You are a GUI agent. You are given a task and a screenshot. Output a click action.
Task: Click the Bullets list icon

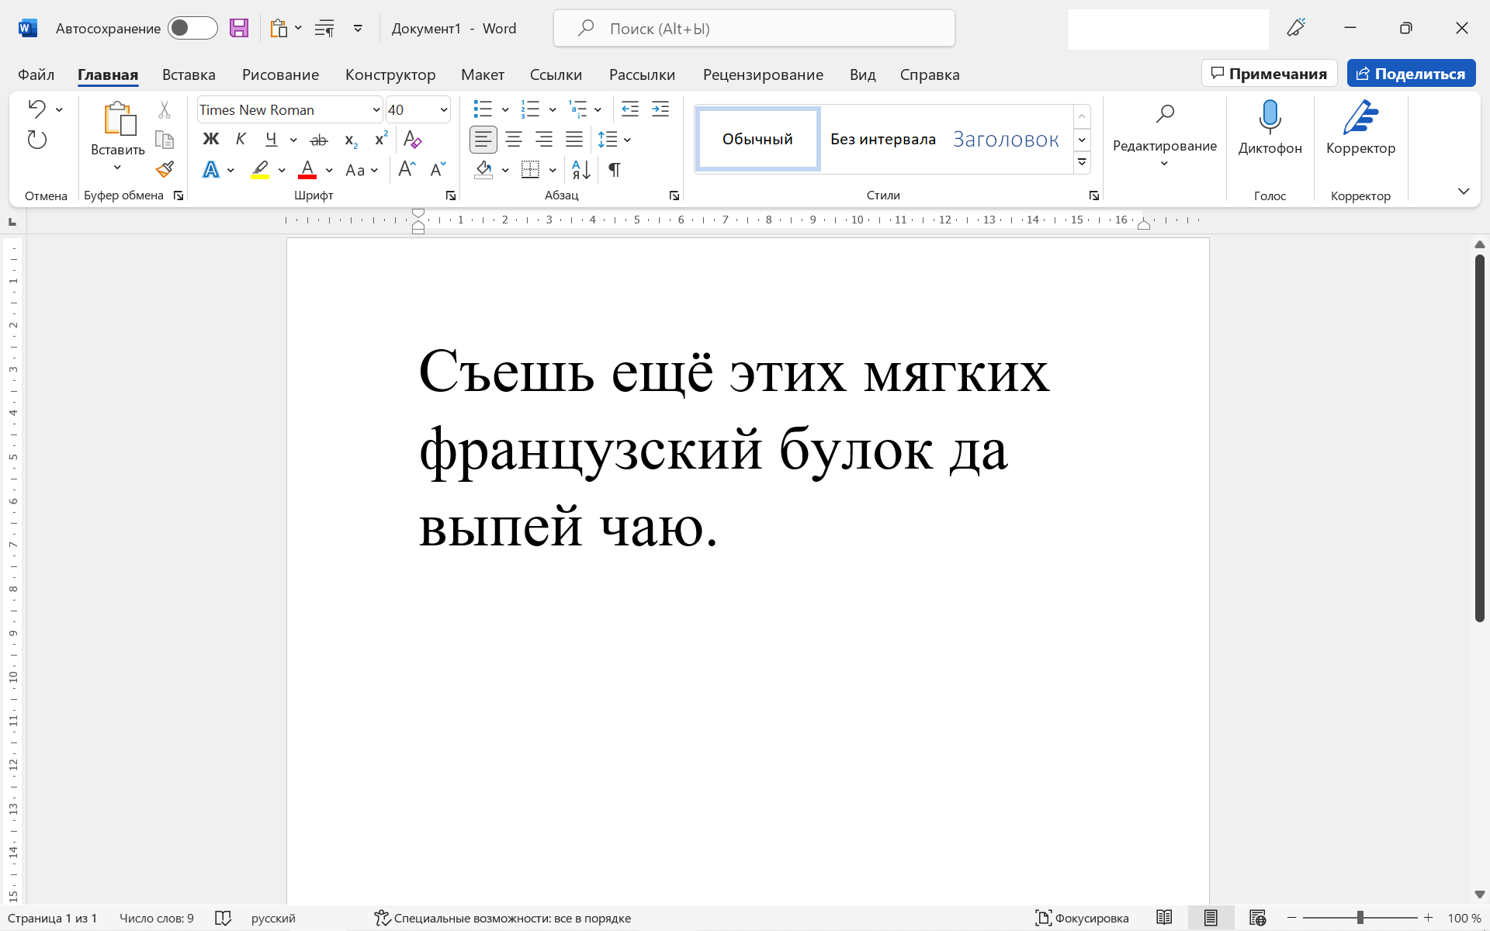coord(483,109)
